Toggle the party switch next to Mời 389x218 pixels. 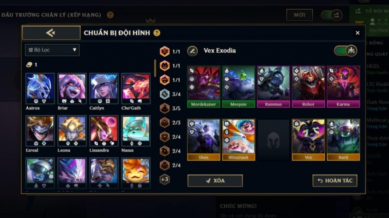point(332,15)
